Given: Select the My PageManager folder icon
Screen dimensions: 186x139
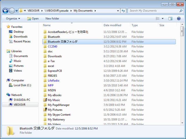Looking at the screenshot, I should (x=45, y=105).
